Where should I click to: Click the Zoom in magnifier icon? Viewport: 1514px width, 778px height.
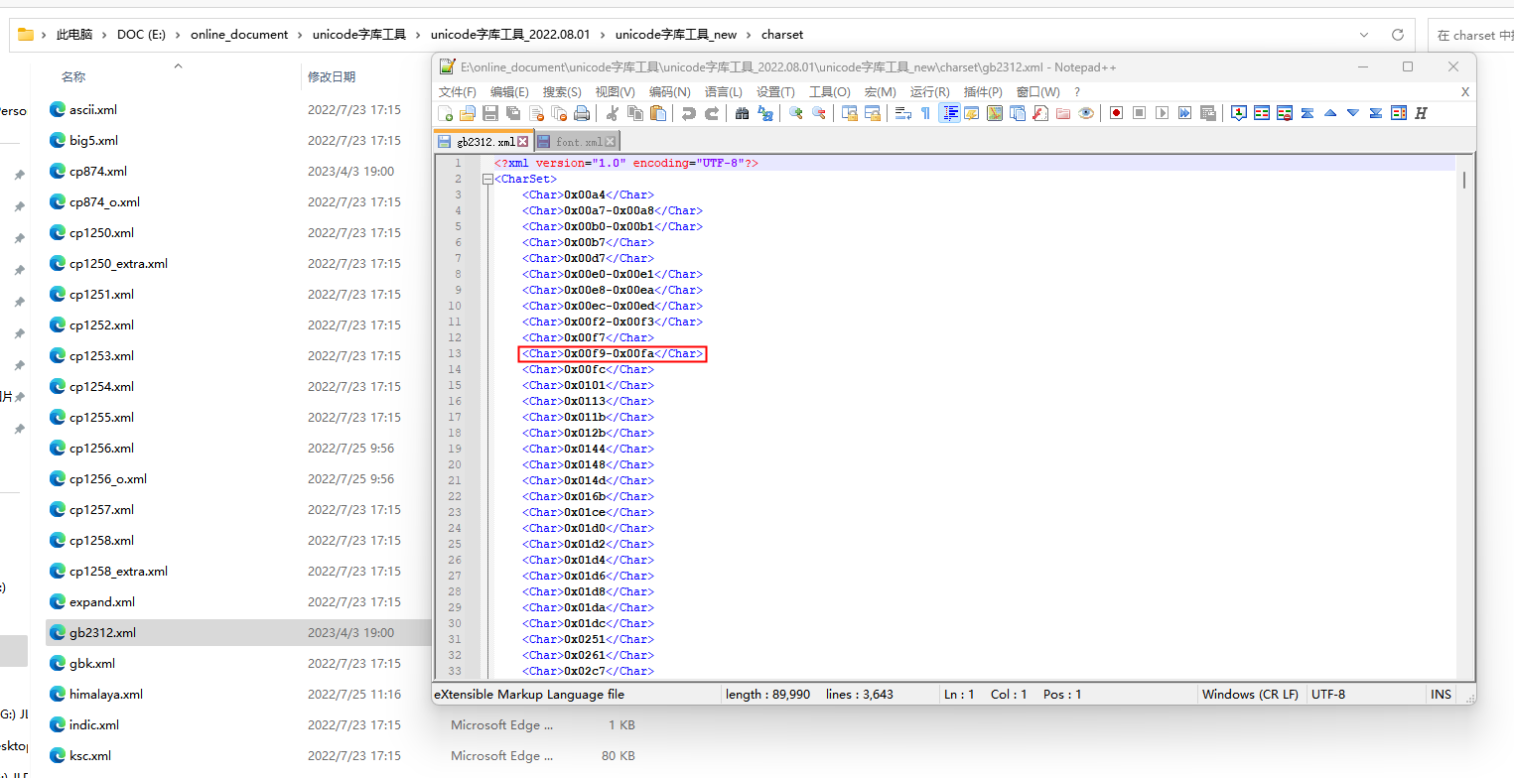tap(795, 113)
